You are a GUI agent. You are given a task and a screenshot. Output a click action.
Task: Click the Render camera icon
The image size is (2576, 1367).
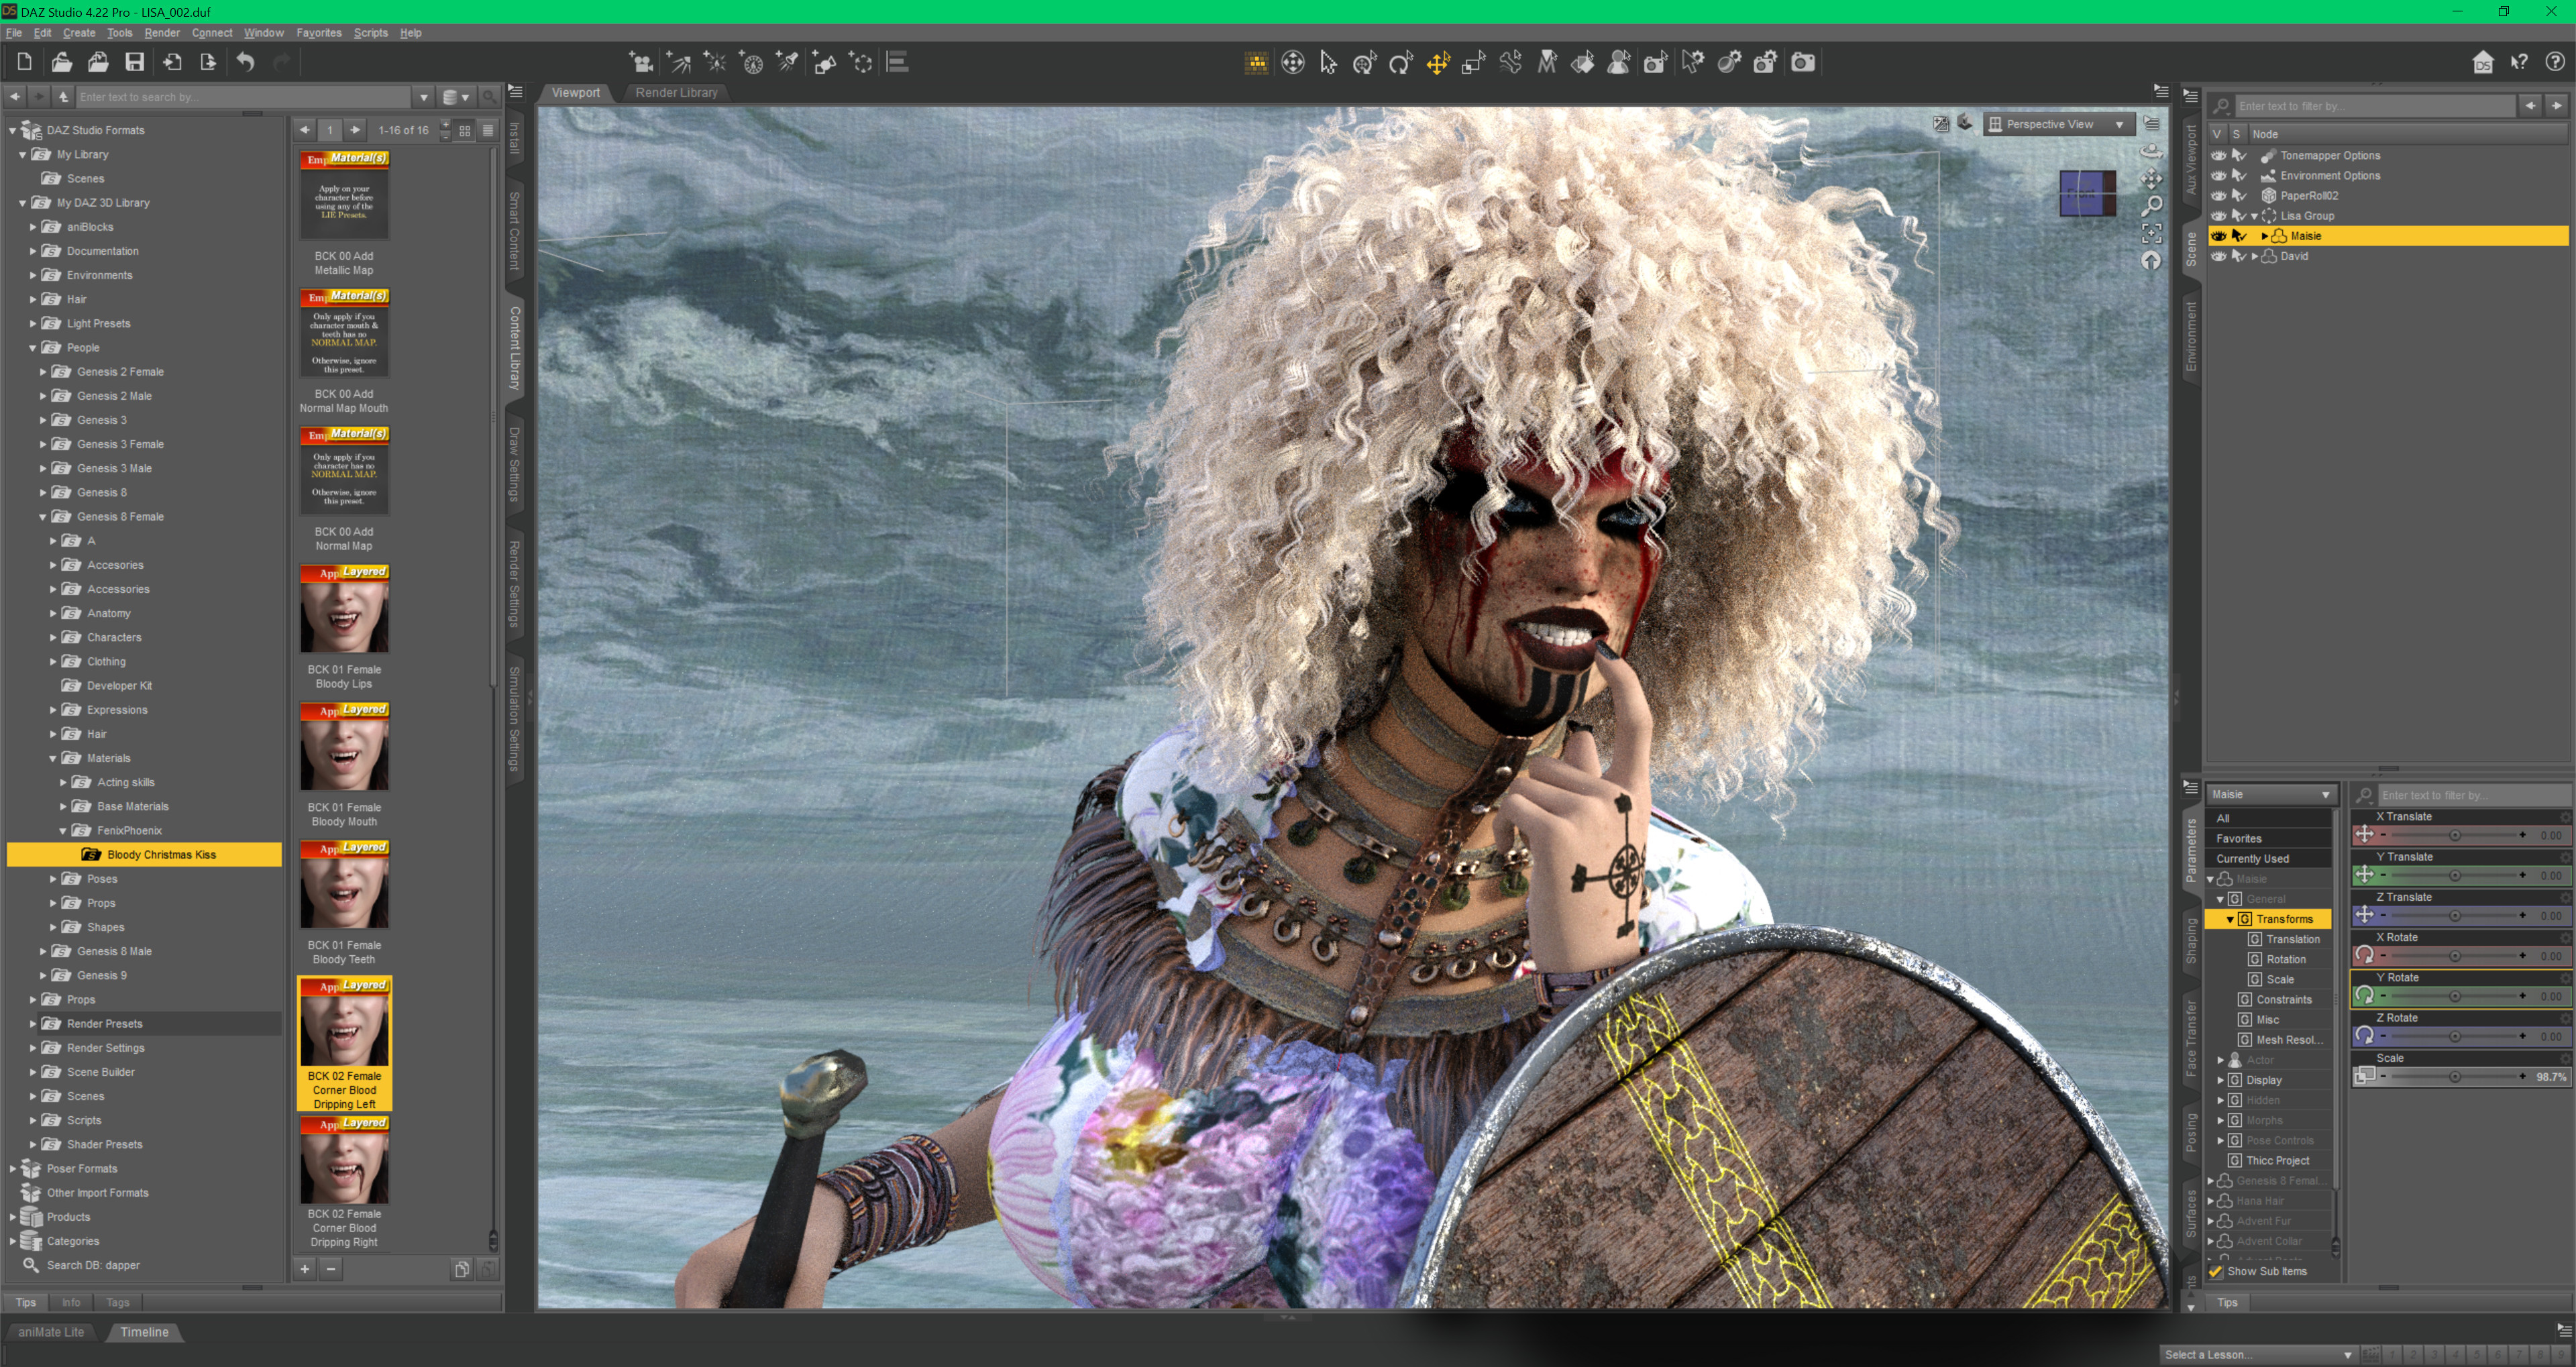[x=1803, y=63]
